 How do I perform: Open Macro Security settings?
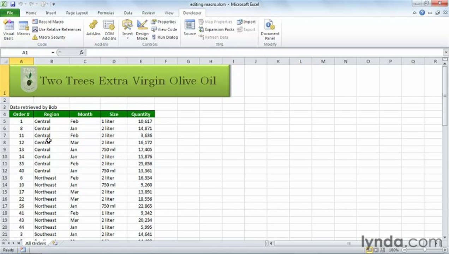pos(49,37)
